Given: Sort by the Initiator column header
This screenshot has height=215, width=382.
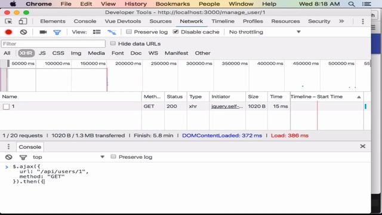Looking at the screenshot, I should tap(227, 97).
